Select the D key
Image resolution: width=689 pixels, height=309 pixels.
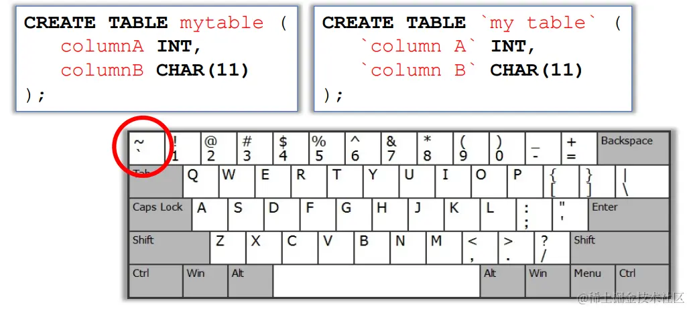(x=282, y=214)
